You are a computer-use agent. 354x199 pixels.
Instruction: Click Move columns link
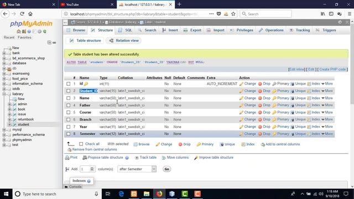178,158
